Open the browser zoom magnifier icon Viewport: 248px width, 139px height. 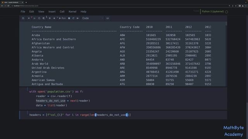[x=229, y=6]
